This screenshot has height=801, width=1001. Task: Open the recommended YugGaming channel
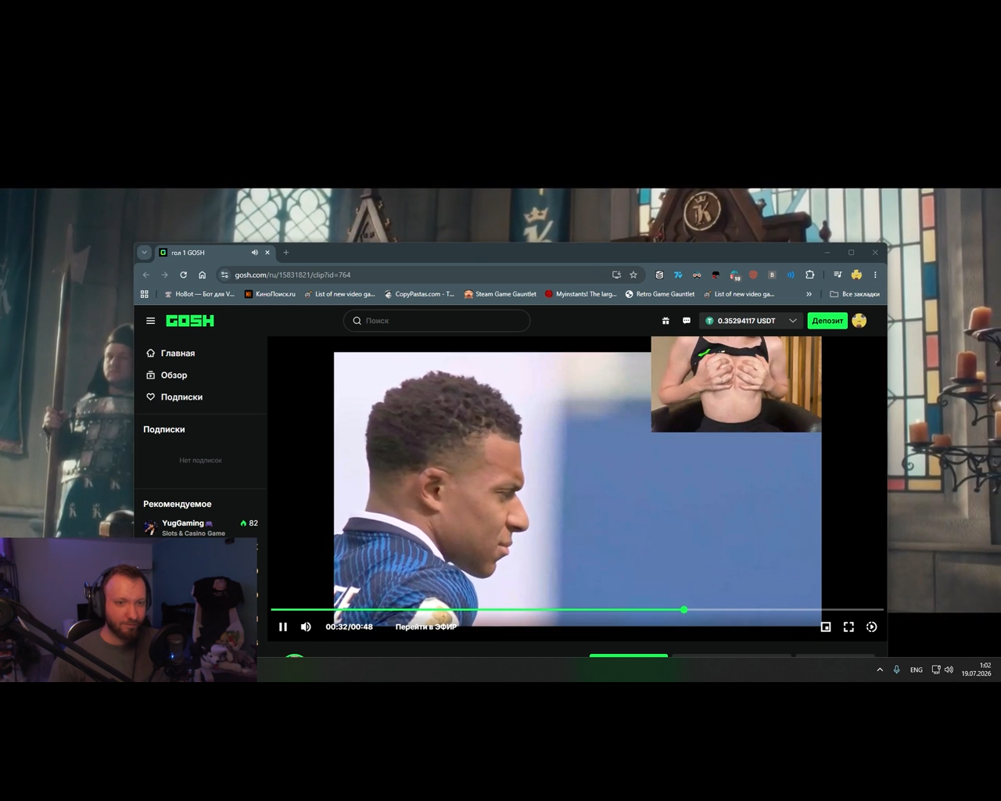point(200,527)
